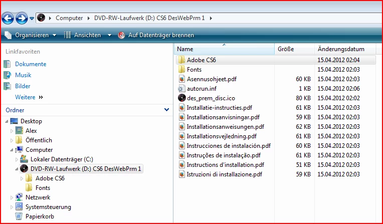
Task: Click the Weitere link in favorites
Action: 25,97
